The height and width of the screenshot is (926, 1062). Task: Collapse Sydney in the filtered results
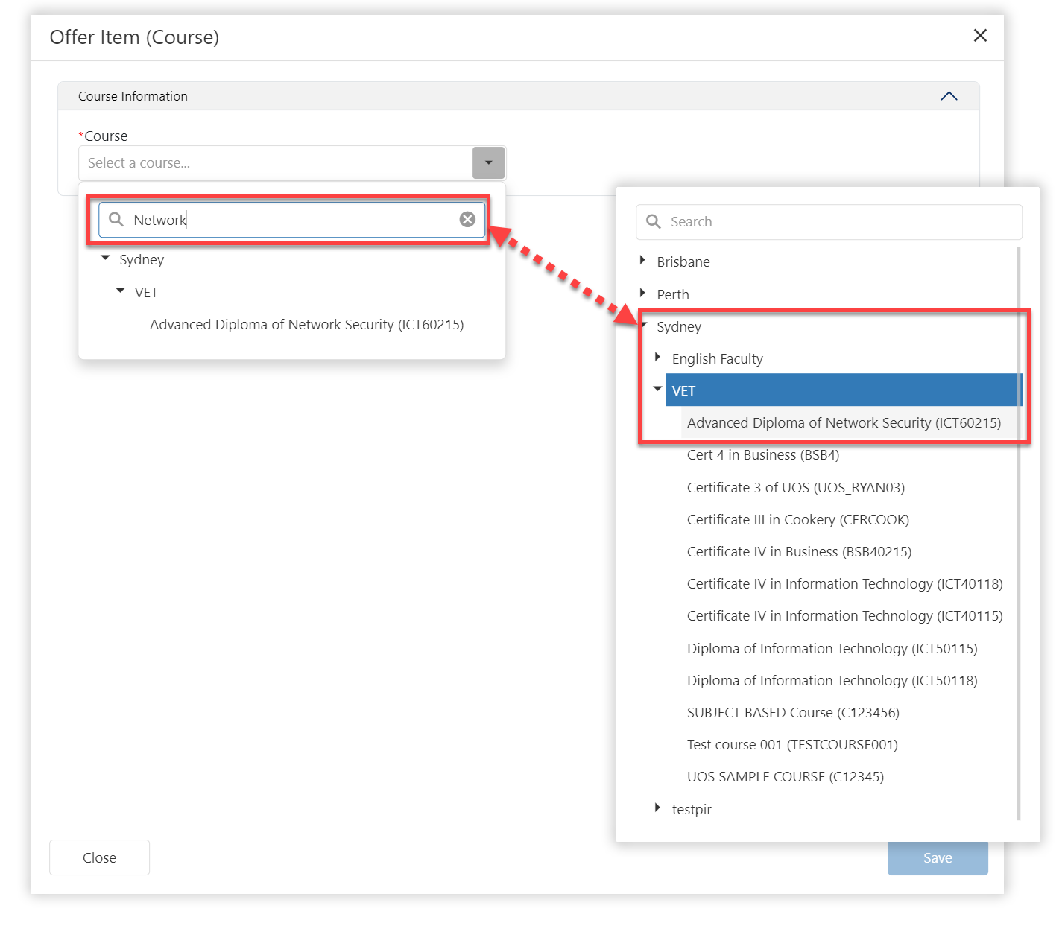point(105,258)
